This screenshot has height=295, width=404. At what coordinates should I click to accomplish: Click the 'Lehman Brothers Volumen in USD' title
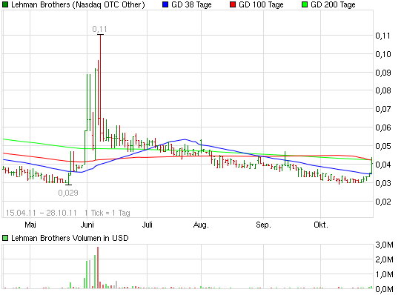[x=70, y=238]
